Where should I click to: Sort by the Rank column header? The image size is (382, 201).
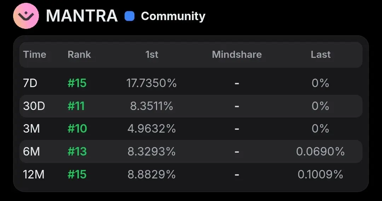tap(79, 54)
